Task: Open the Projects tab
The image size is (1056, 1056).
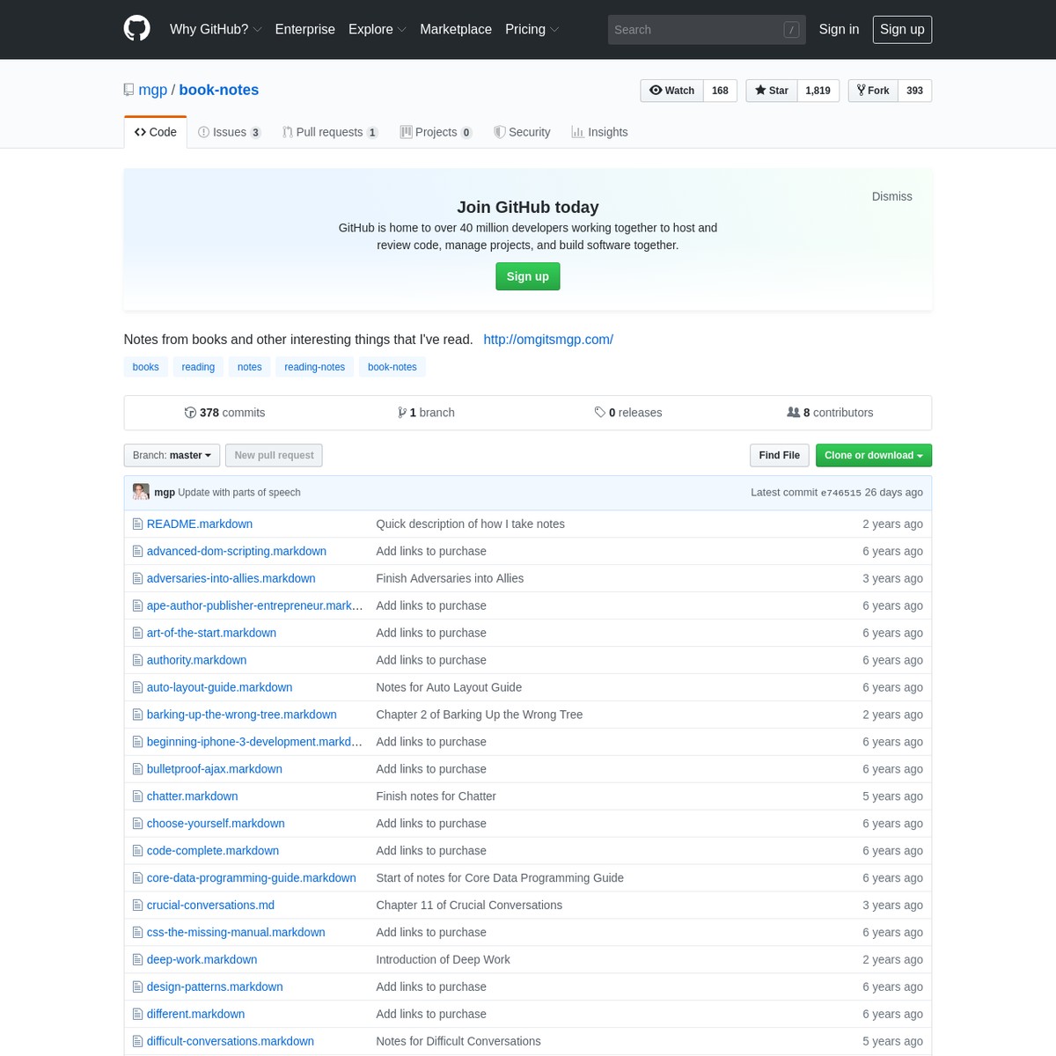Action: coord(436,132)
